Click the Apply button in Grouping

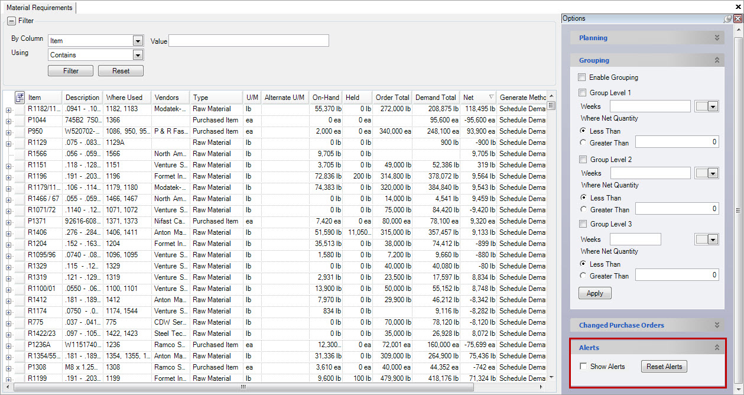(x=594, y=293)
